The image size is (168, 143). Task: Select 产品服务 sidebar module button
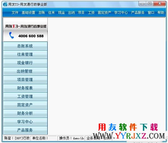coord(25,130)
